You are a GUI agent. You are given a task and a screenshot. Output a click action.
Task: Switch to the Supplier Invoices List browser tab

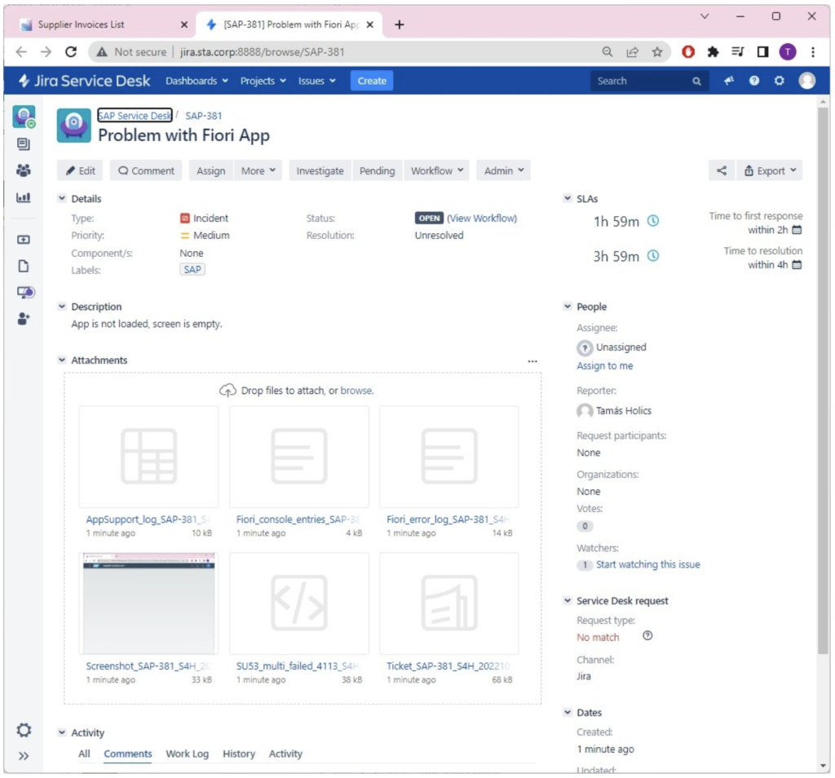point(101,24)
